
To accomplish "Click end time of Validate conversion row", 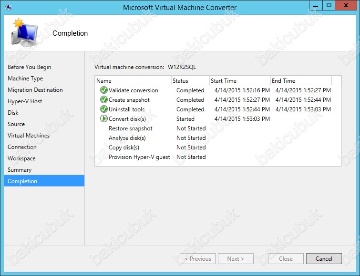I will coord(303,90).
